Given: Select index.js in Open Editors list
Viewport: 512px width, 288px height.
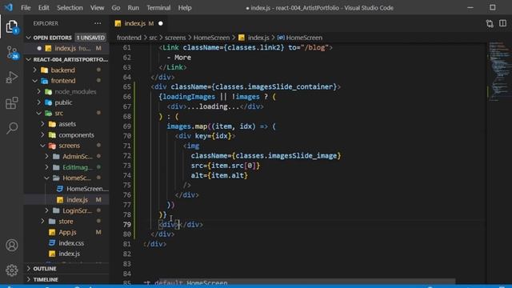Looking at the screenshot, I should click(66, 48).
